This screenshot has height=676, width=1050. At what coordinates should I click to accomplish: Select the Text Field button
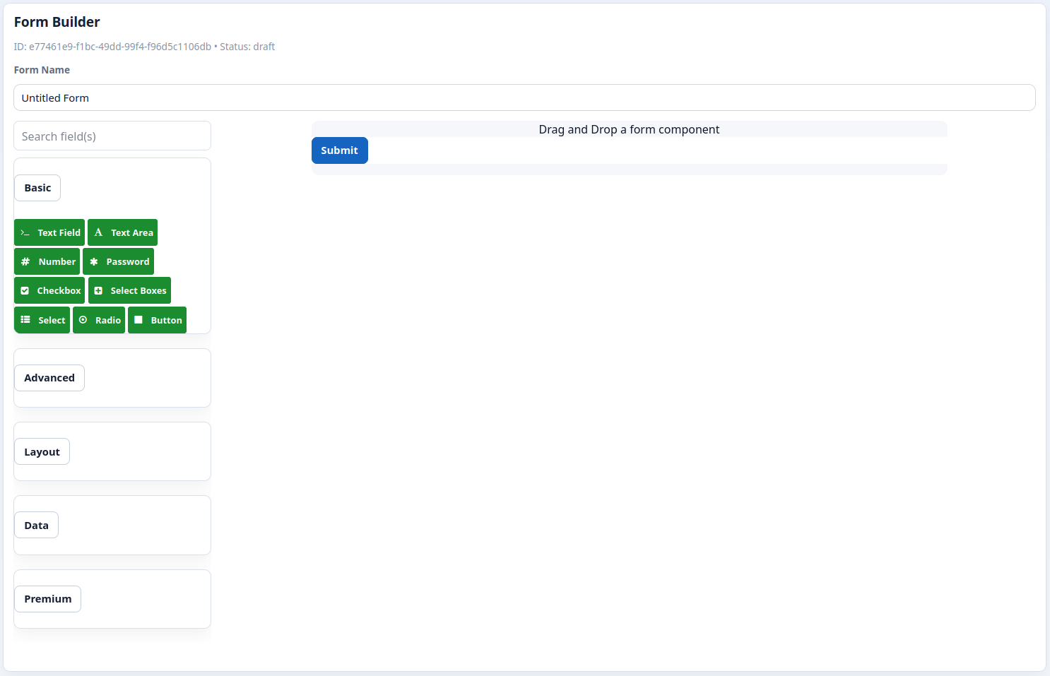[49, 232]
